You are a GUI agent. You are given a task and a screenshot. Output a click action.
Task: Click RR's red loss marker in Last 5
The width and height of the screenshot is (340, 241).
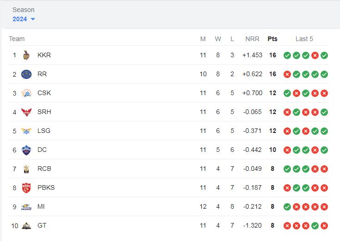point(287,74)
